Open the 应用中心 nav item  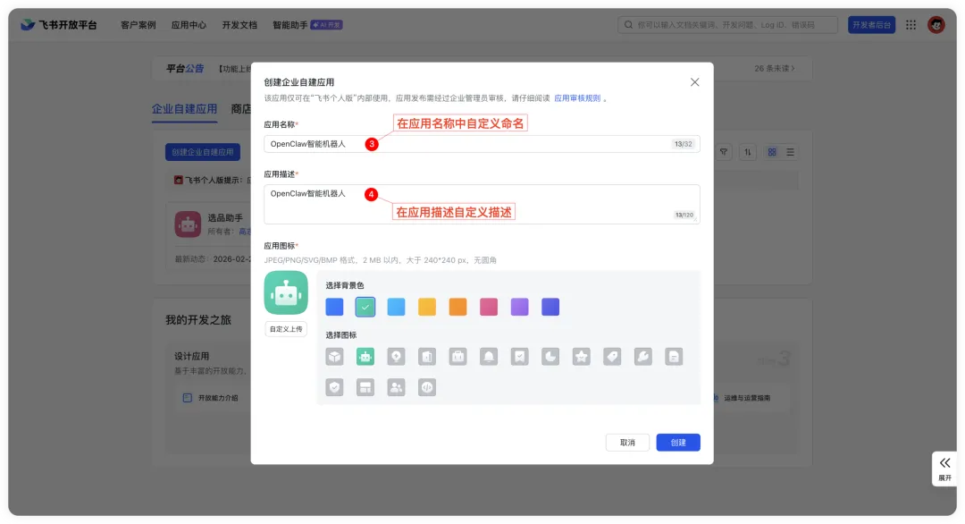[189, 25]
